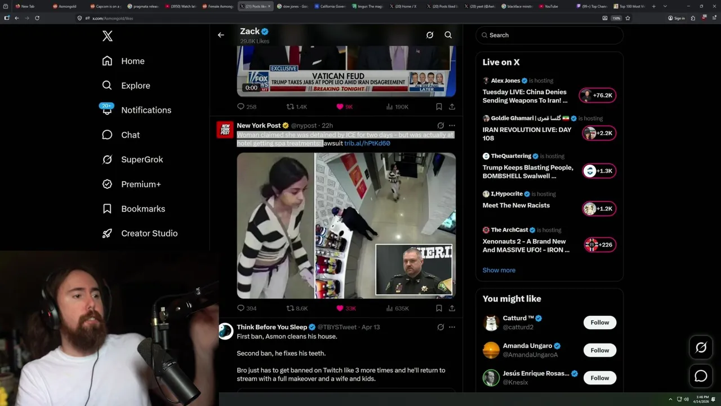The image size is (721, 406).
Task: Open the trib.al/hPtKd60 link
Action: [367, 143]
